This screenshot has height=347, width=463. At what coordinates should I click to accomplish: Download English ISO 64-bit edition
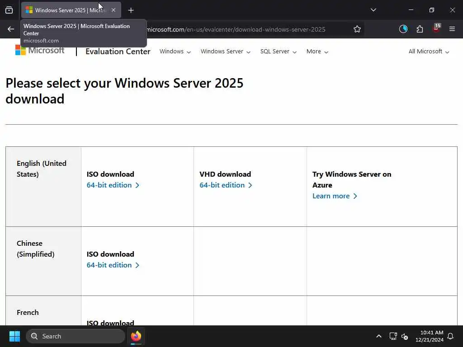pos(113,185)
